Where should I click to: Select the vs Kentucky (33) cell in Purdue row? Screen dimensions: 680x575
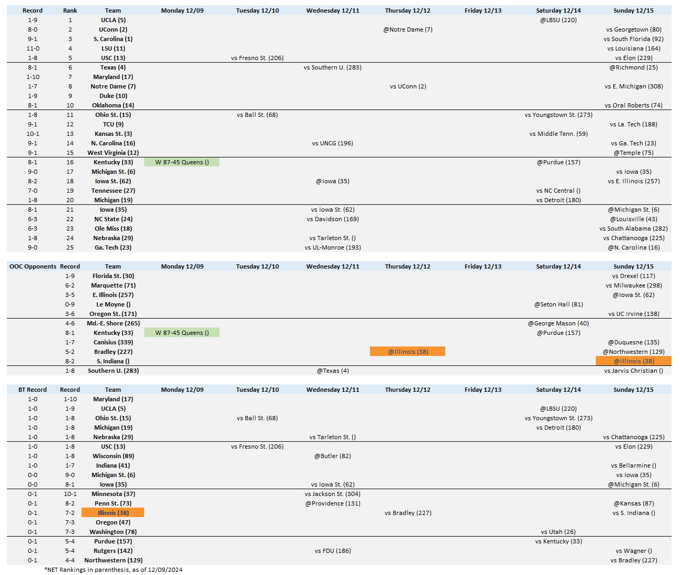[x=558, y=541]
